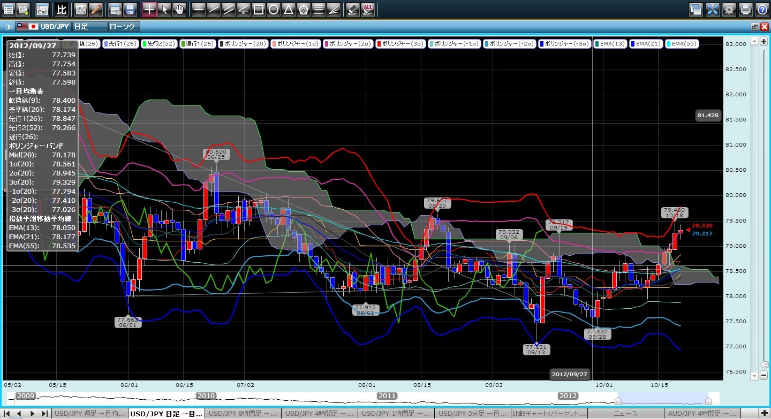Save chart using floppy disk icon

[x=130, y=9]
